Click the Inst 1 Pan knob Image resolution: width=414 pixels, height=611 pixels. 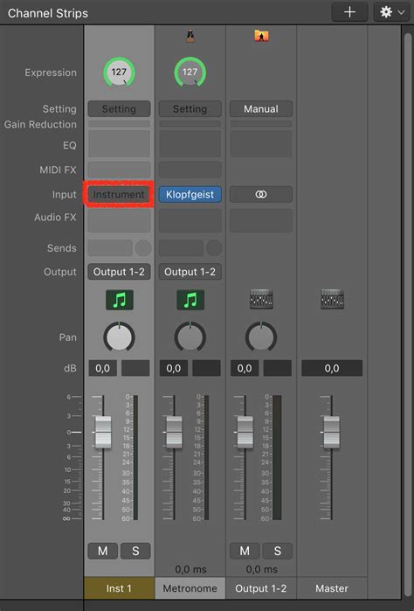[119, 337]
